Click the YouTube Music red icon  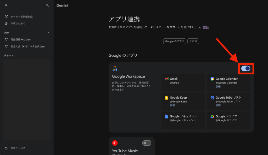click(x=115, y=143)
